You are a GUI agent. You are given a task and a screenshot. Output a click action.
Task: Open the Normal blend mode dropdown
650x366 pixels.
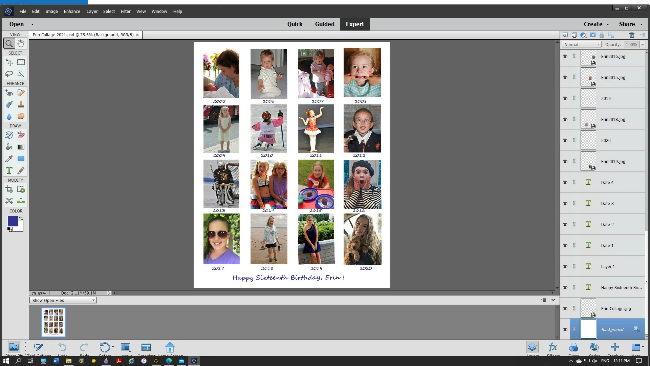click(581, 44)
